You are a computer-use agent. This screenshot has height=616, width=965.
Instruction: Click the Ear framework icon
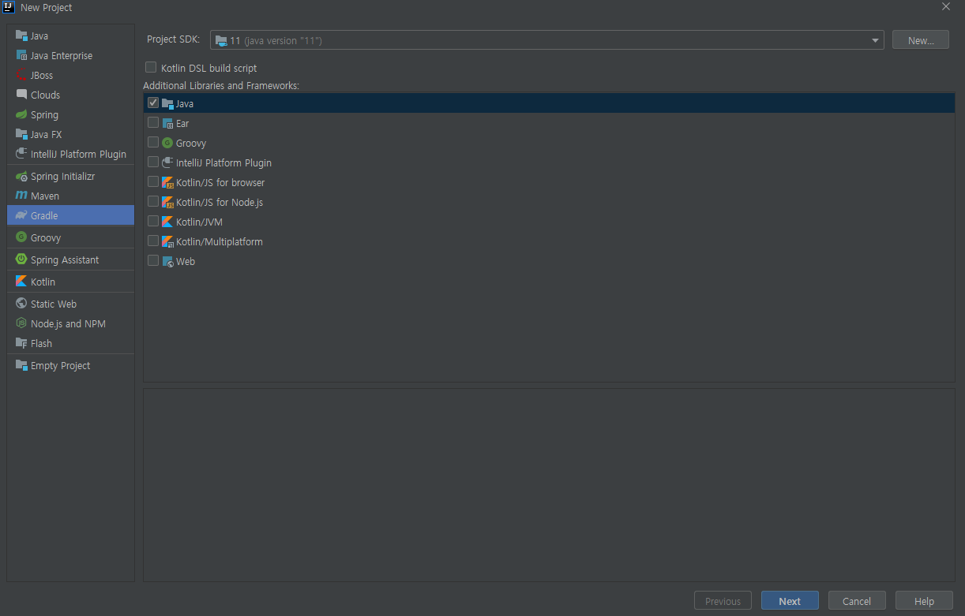pos(167,123)
